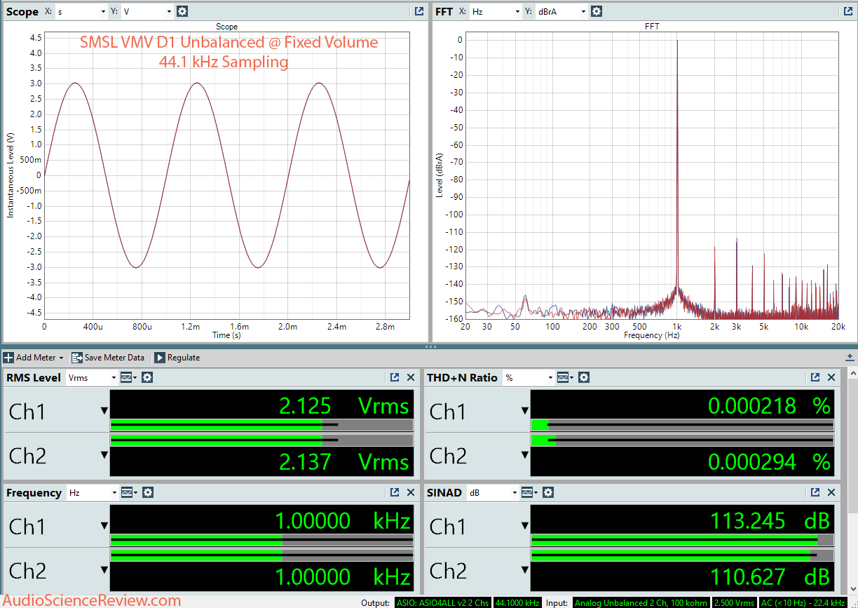Select the 0.000294 % THD+N reading

pyautogui.click(x=769, y=461)
